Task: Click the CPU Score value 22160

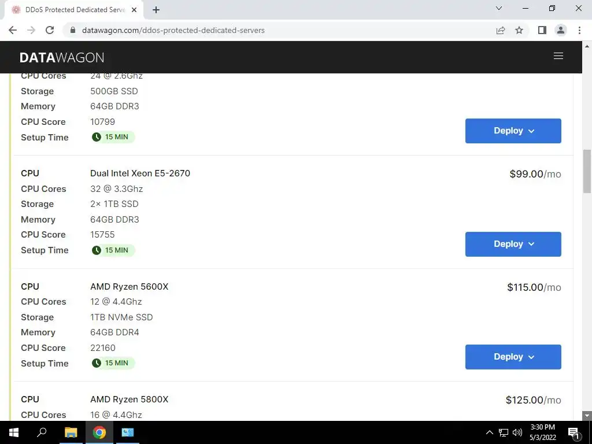Action: coord(103,347)
